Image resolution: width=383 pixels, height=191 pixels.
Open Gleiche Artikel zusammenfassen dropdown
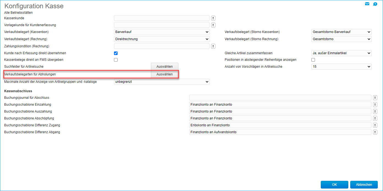pyautogui.click(x=341, y=53)
